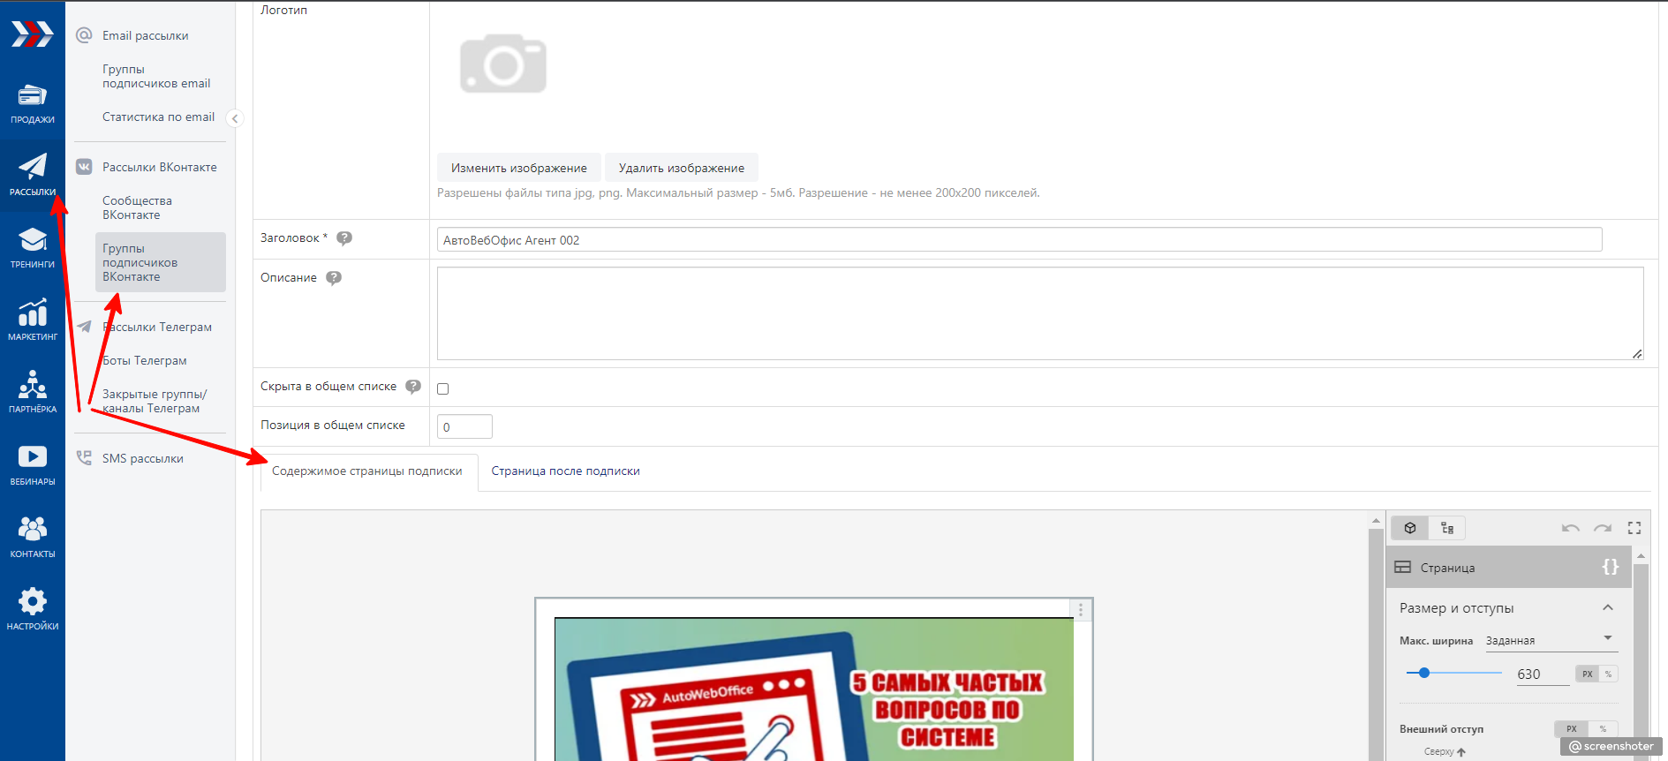Open the Настройки gear section
The image size is (1668, 761).
(33, 611)
